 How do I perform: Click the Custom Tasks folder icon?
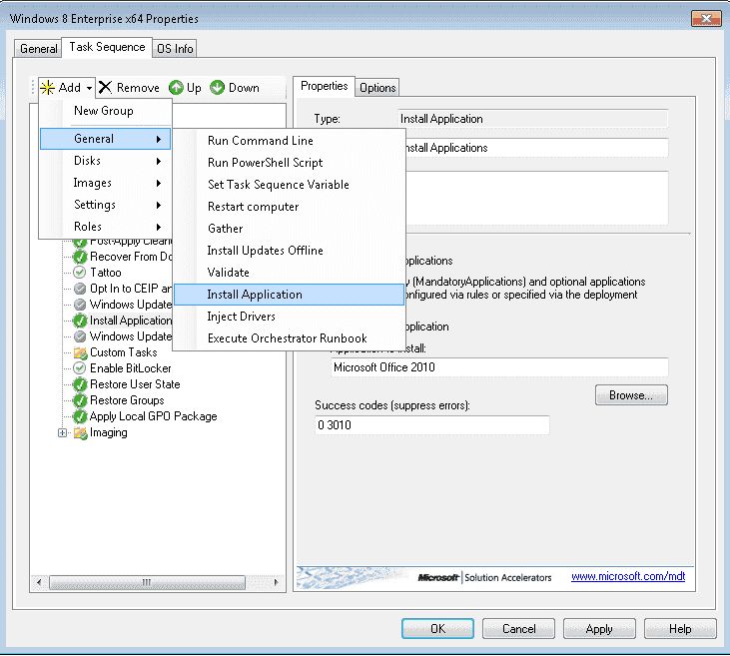[x=81, y=352]
